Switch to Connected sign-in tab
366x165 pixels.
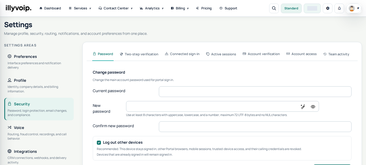click(182, 54)
